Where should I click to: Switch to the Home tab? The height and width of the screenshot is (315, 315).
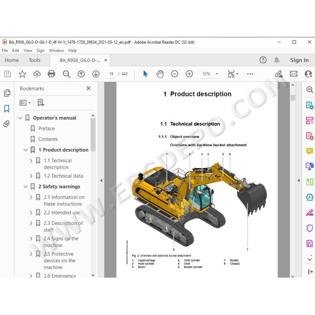point(12,60)
